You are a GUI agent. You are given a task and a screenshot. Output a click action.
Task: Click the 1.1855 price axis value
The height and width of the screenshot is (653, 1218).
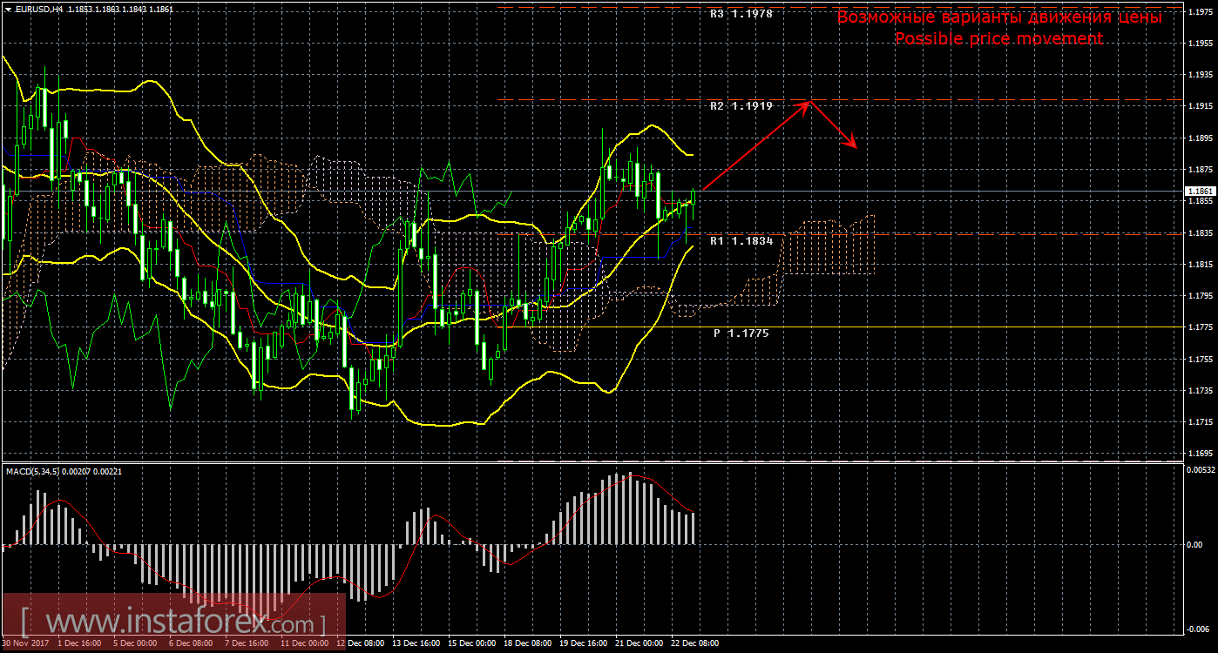pyautogui.click(x=1200, y=201)
